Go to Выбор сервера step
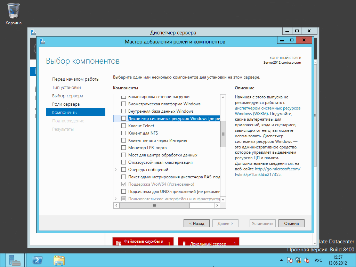Viewport: 356px width, 267px height. (67, 96)
